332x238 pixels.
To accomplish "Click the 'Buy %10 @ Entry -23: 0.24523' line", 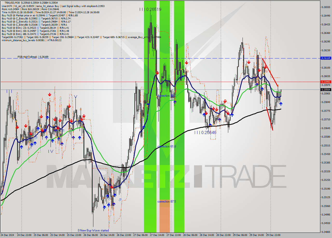I will pyautogui.click(x=35, y=28).
